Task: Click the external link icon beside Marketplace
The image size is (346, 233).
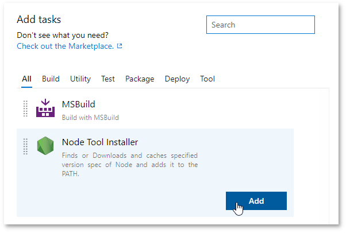Action: 120,46
